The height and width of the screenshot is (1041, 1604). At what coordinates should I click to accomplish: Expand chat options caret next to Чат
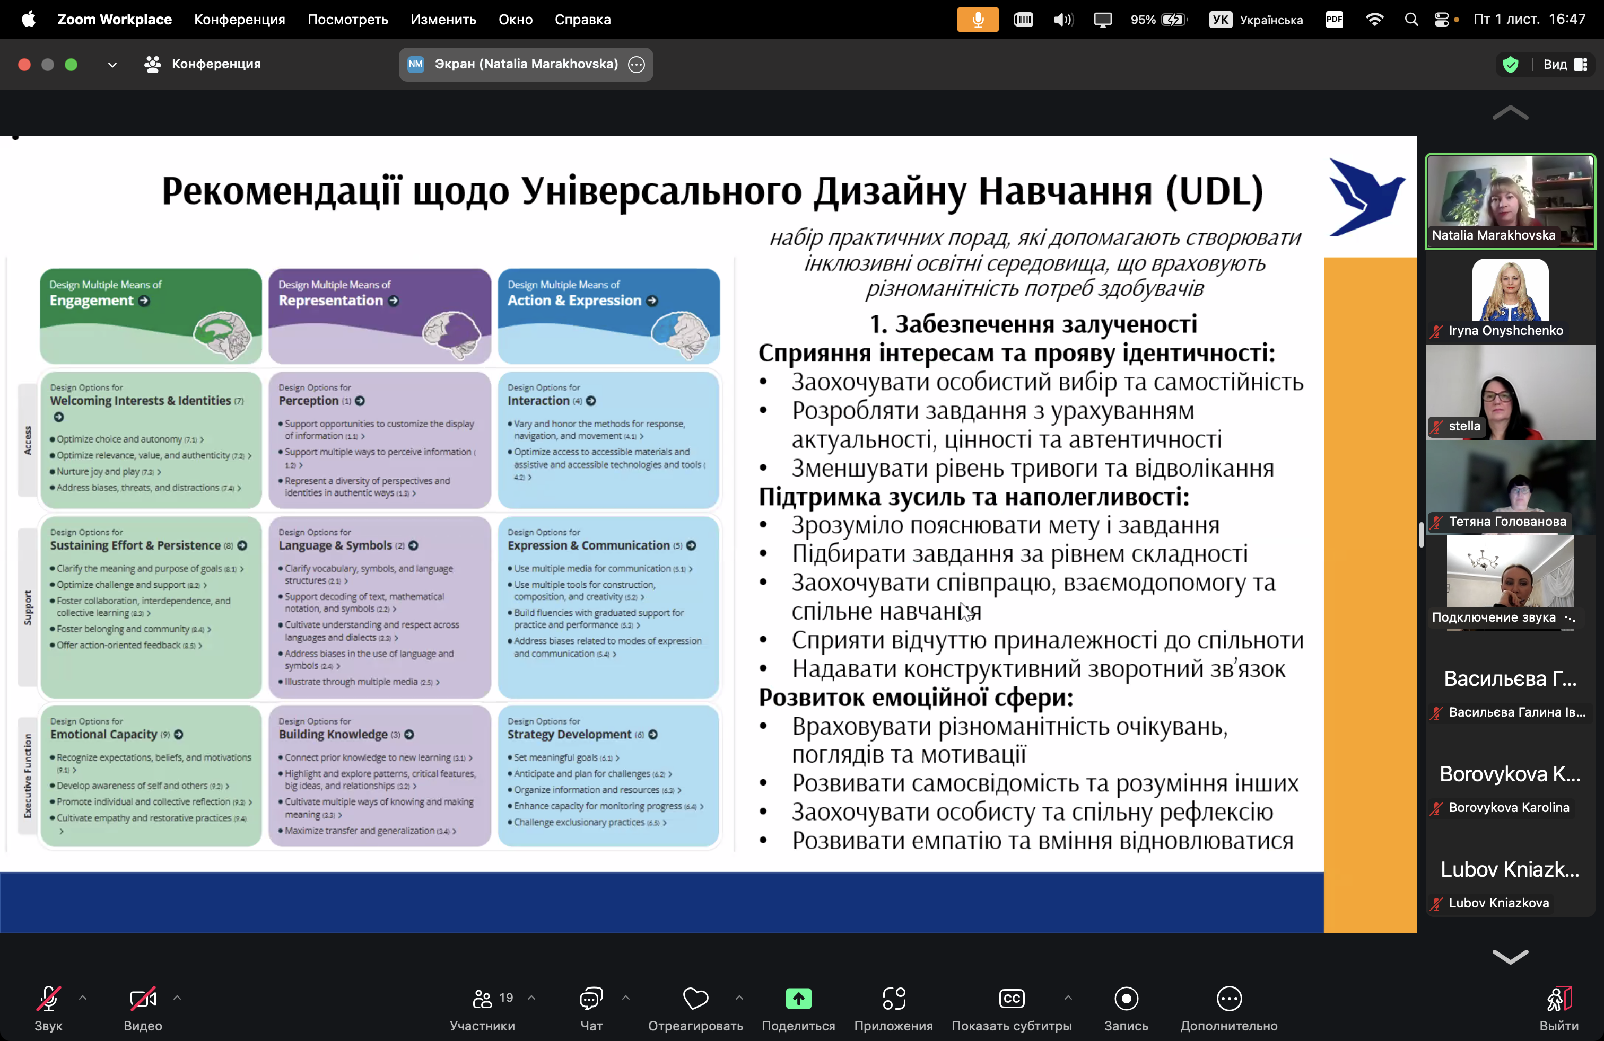[x=625, y=998]
